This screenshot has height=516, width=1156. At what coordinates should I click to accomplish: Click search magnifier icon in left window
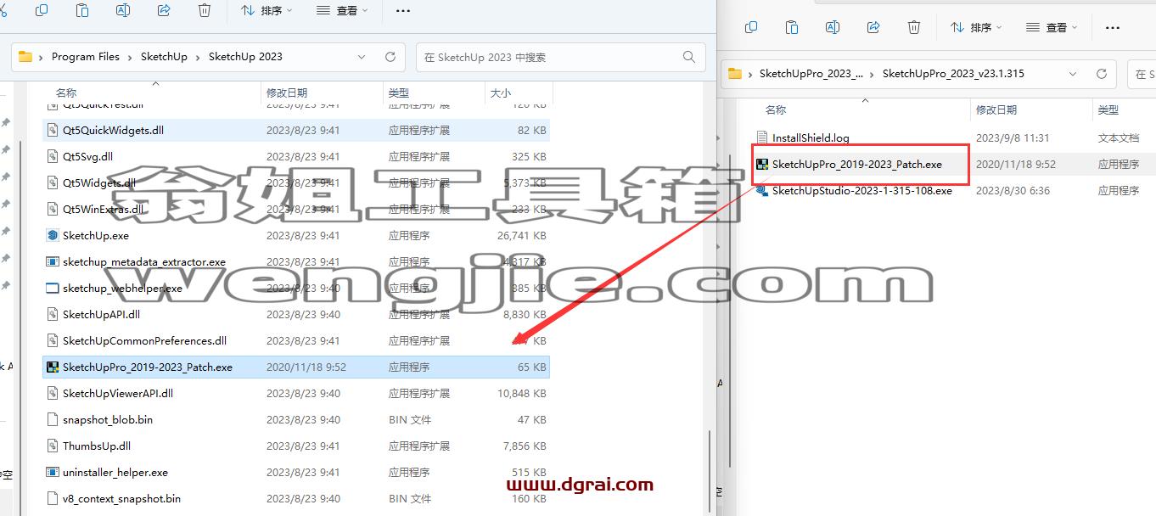(x=689, y=57)
